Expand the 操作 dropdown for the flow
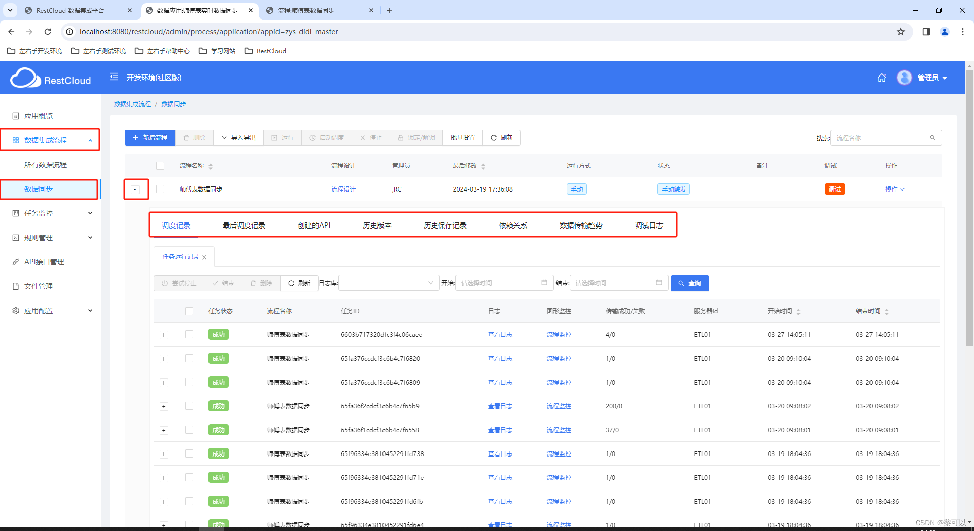 894,189
